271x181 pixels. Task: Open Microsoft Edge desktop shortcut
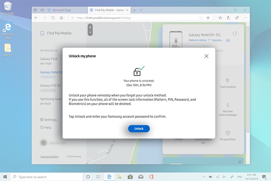pos(8,31)
